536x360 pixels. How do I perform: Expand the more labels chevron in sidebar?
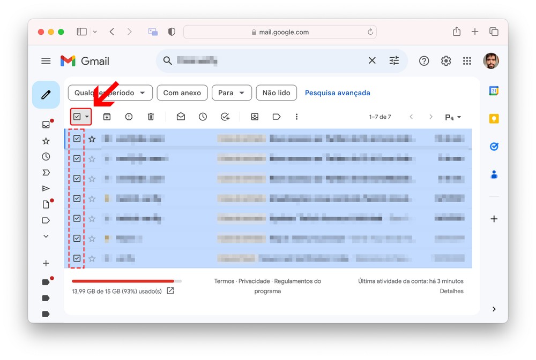pyautogui.click(x=46, y=236)
